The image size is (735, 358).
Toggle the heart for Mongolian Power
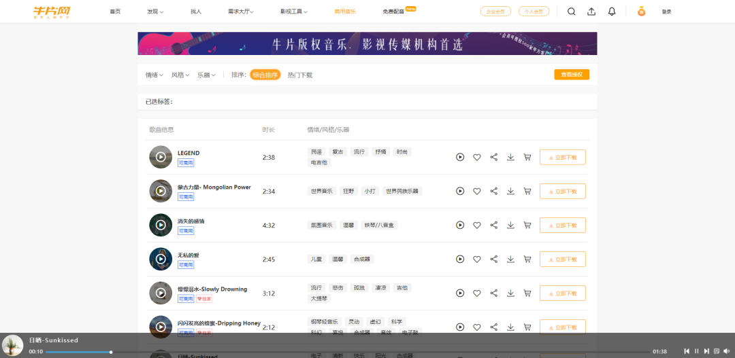tap(477, 191)
